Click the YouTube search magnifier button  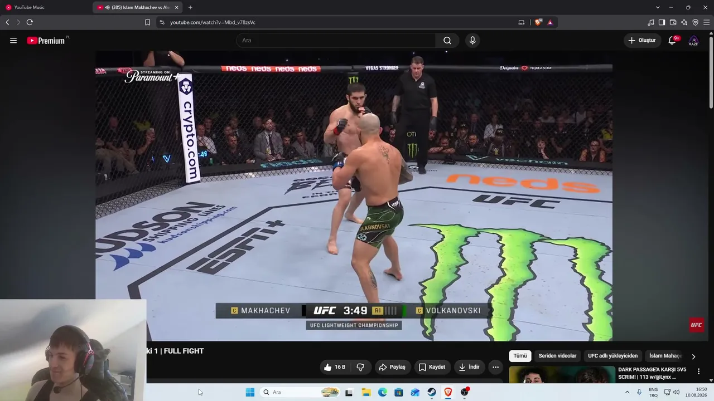[447, 40]
